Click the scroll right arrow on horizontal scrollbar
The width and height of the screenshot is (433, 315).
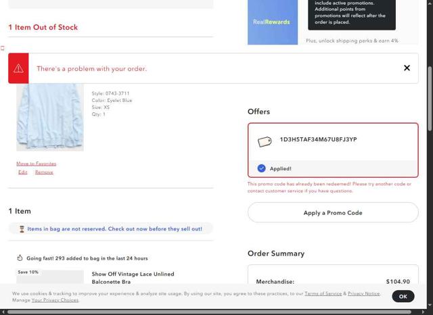coord(424,312)
